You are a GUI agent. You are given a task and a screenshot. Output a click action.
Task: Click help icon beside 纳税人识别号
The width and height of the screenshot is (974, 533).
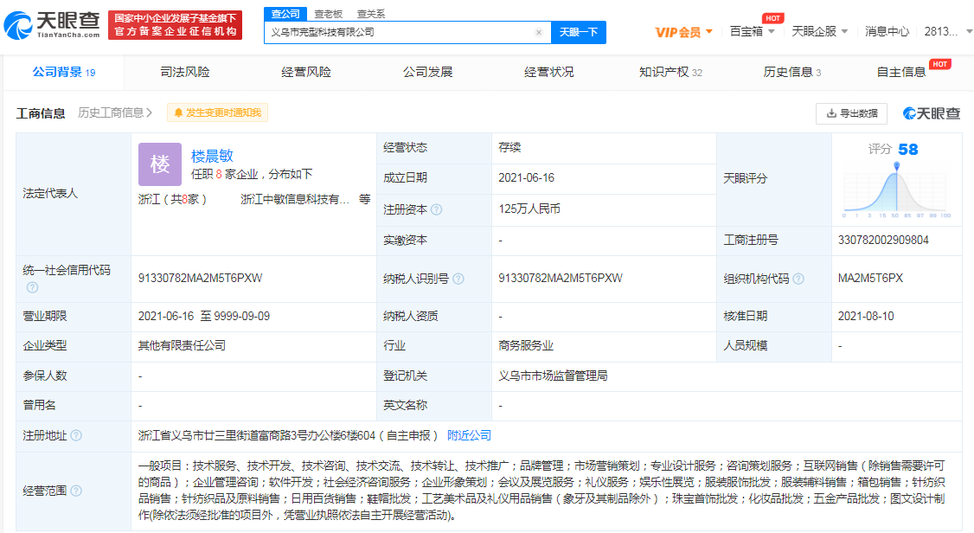click(x=458, y=279)
